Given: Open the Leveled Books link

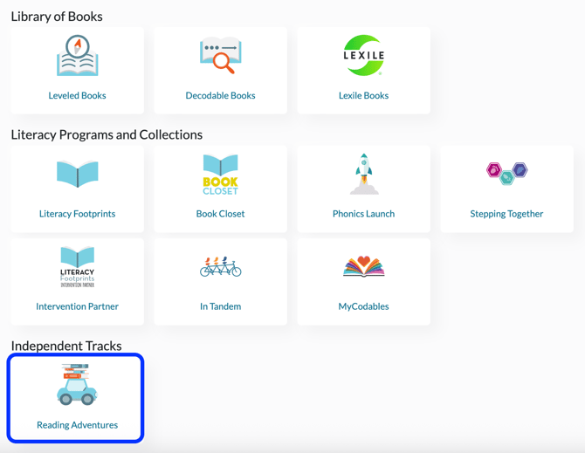Looking at the screenshot, I should pos(77,95).
